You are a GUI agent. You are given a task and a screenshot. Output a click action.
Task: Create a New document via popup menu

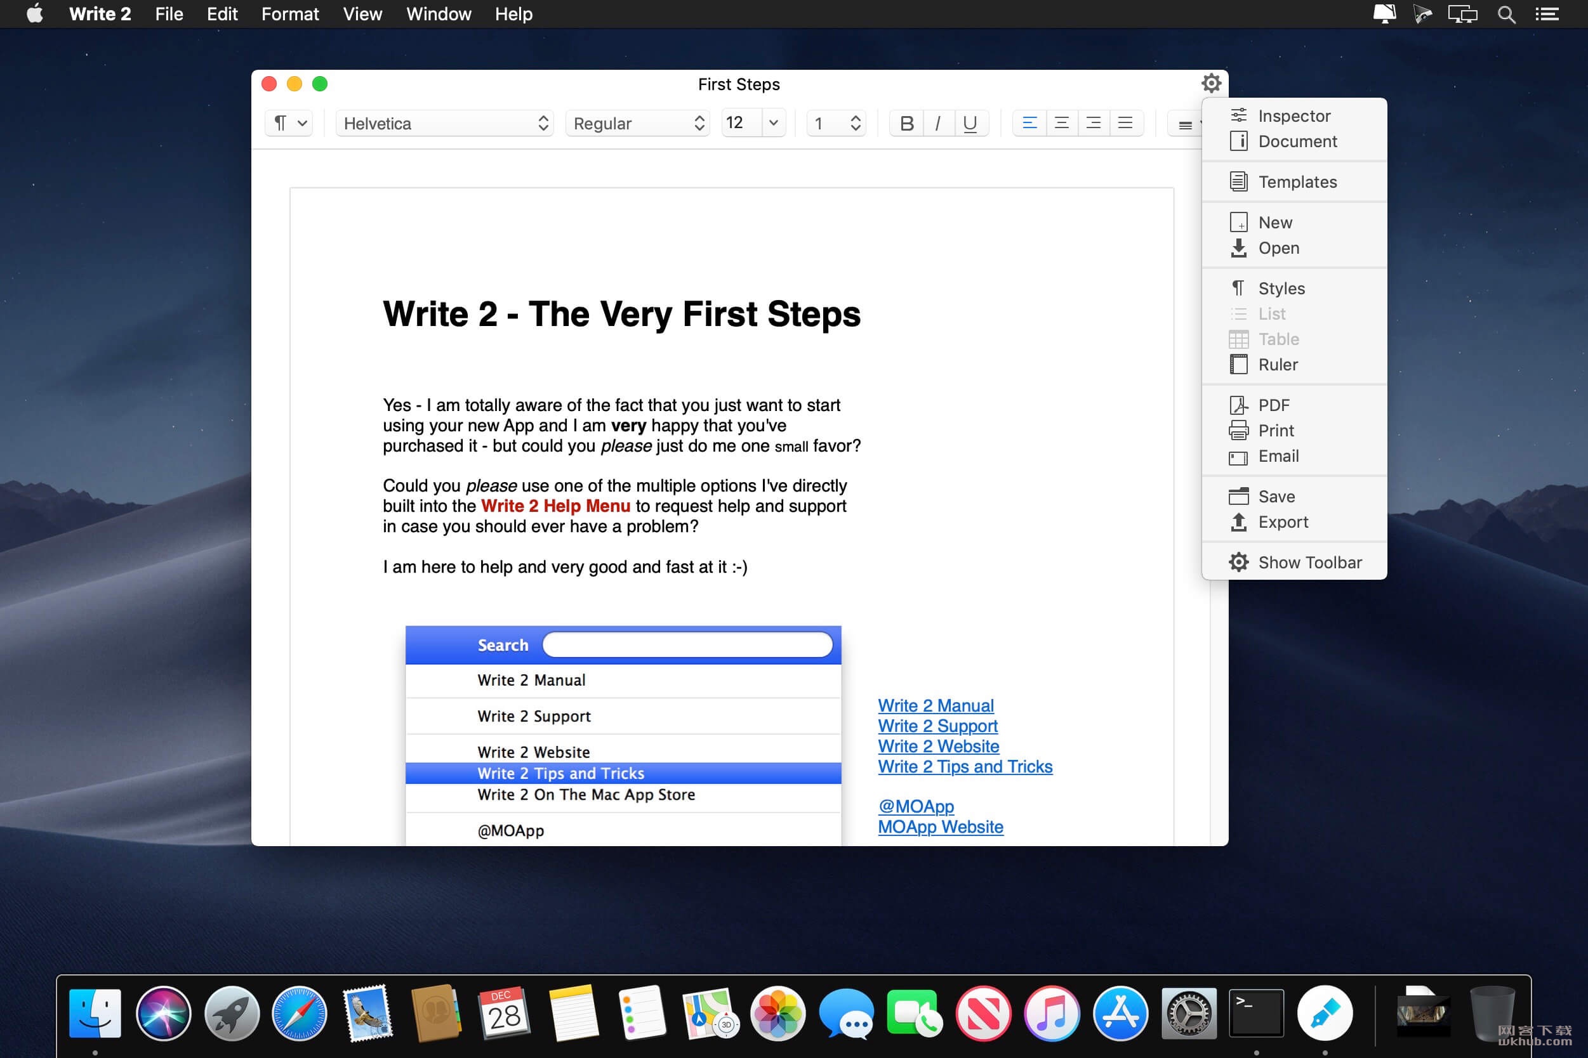pos(1294,223)
